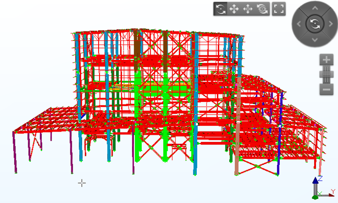The height and width of the screenshot is (203, 338).
Task: Rotate view up with navigation wheel arrow
Action: point(315,8)
